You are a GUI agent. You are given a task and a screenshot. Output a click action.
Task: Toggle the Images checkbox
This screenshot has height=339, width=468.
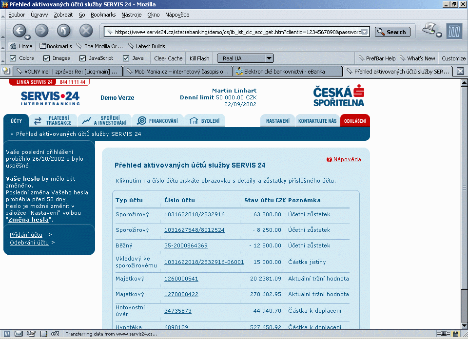[47, 58]
